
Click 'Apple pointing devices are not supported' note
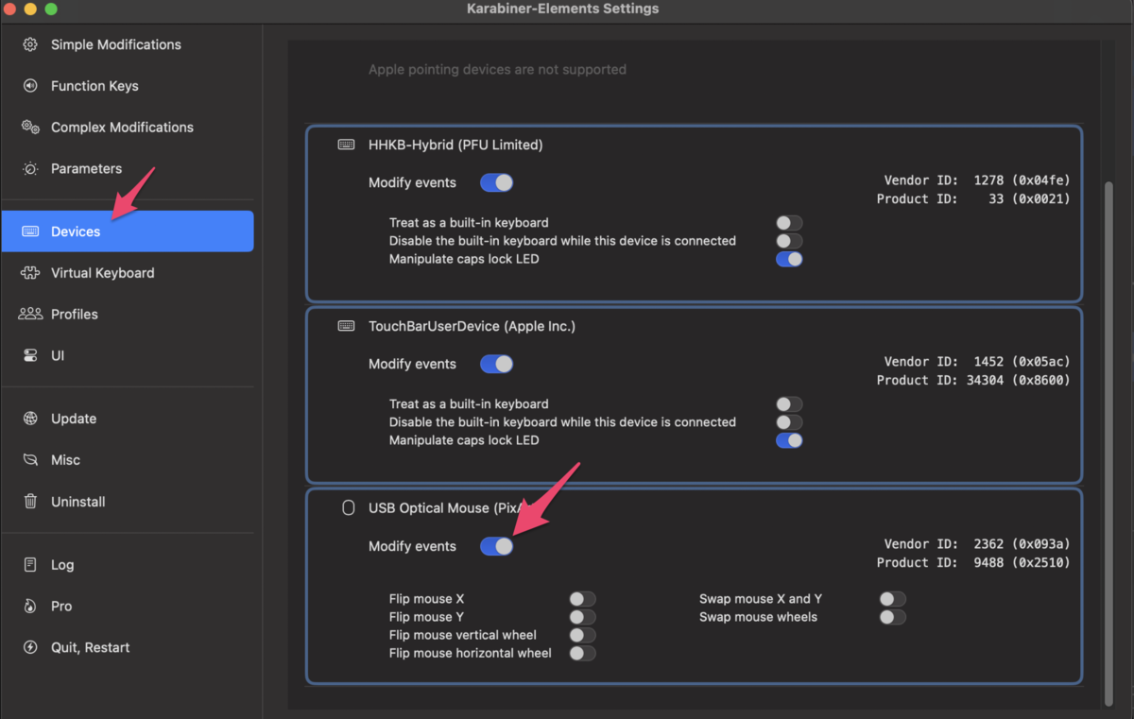click(x=497, y=69)
